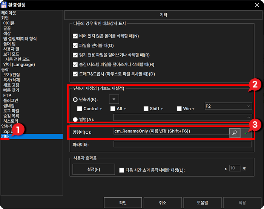Select 색상 in the settings tree
Screen dimensions: 264x209
[x=7, y=34]
